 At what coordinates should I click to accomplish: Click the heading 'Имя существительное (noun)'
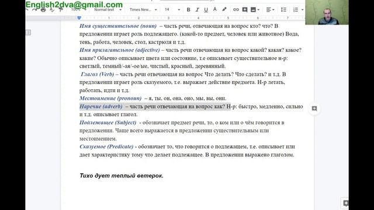[118, 26]
